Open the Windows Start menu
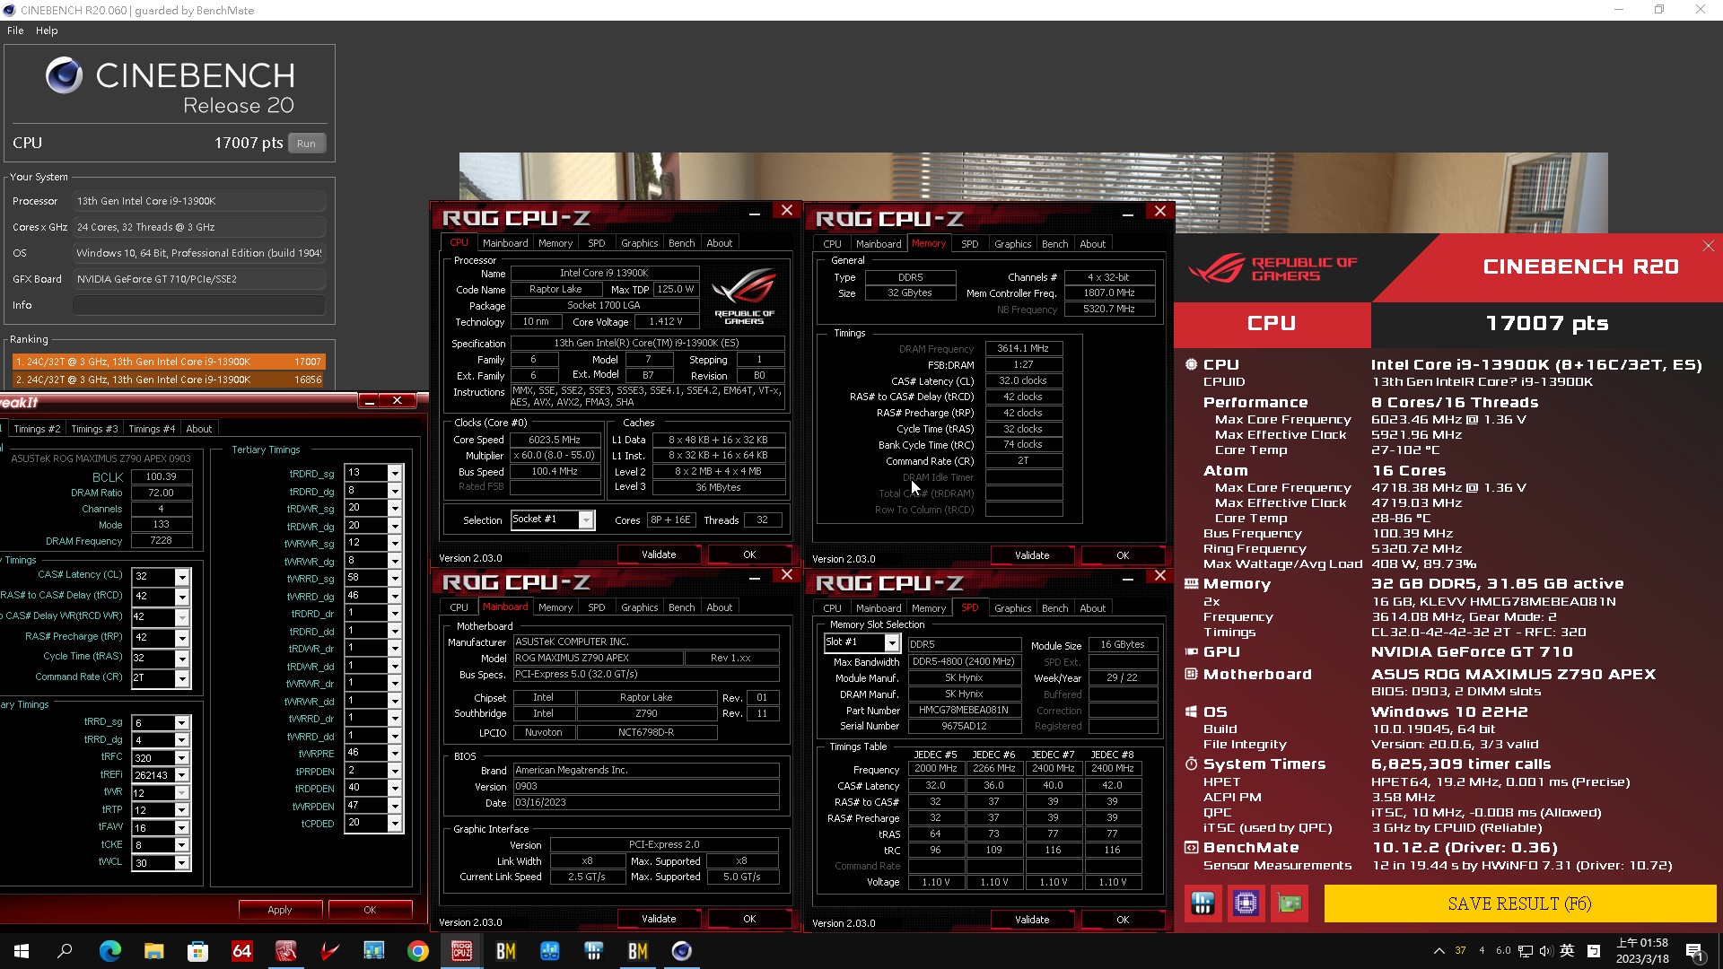 (22, 951)
